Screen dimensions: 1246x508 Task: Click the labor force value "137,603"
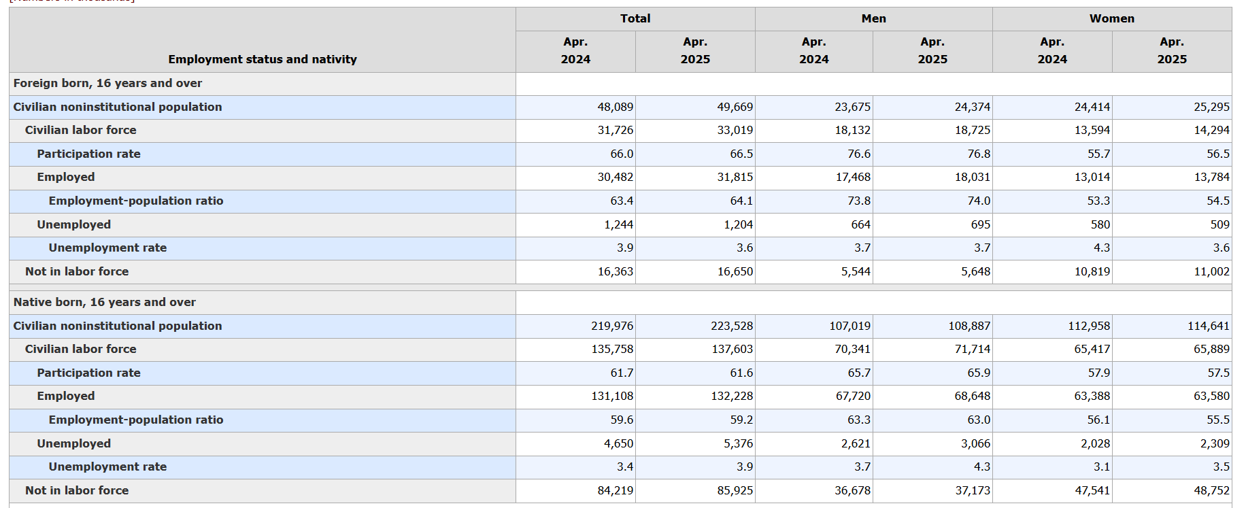(x=732, y=349)
